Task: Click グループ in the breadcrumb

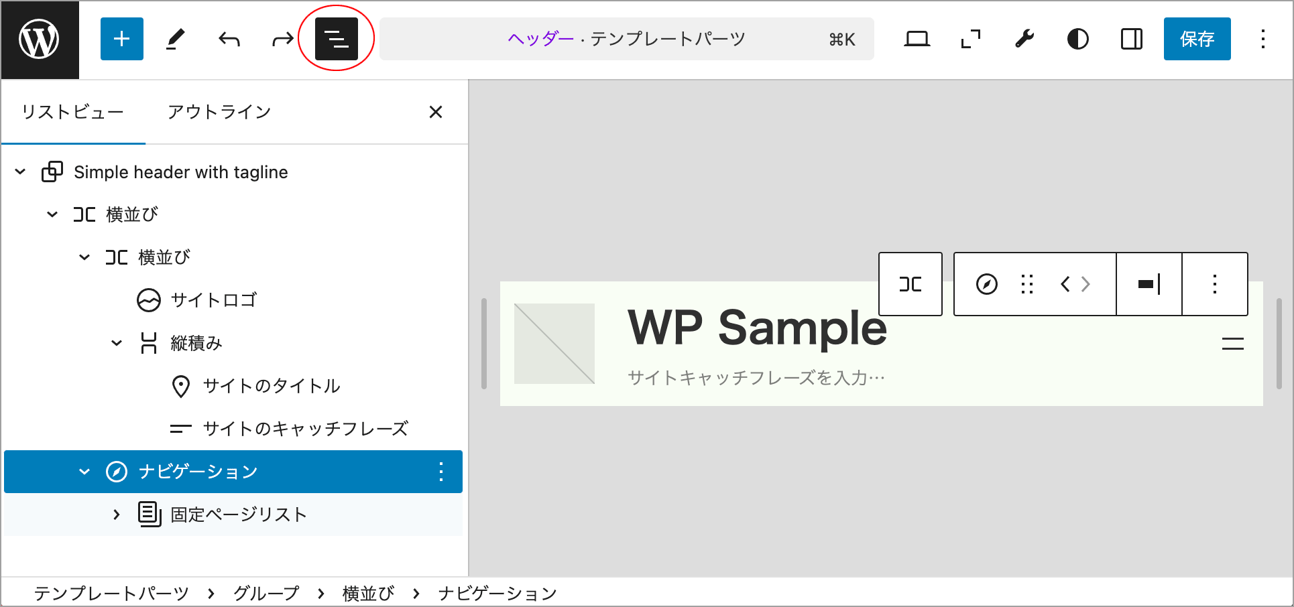Action: click(266, 594)
